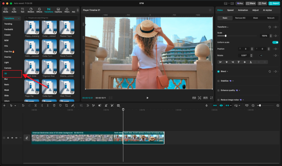Screen dimensions: 282x166
Task: Click the Cube Spin transition thumbnail
Action: [x=49, y=87]
